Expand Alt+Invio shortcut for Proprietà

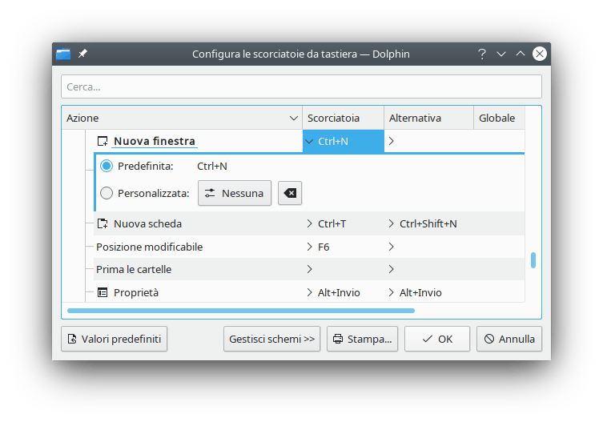pyautogui.click(x=337, y=292)
